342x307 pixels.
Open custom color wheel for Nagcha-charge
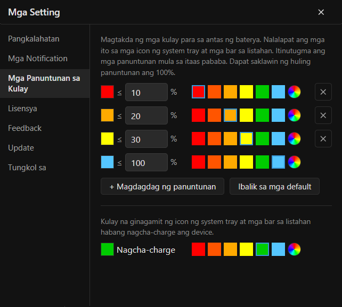tap(294, 249)
